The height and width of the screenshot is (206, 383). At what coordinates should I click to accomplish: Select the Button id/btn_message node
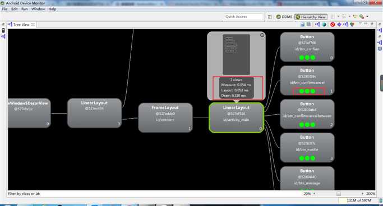[x=307, y=178]
